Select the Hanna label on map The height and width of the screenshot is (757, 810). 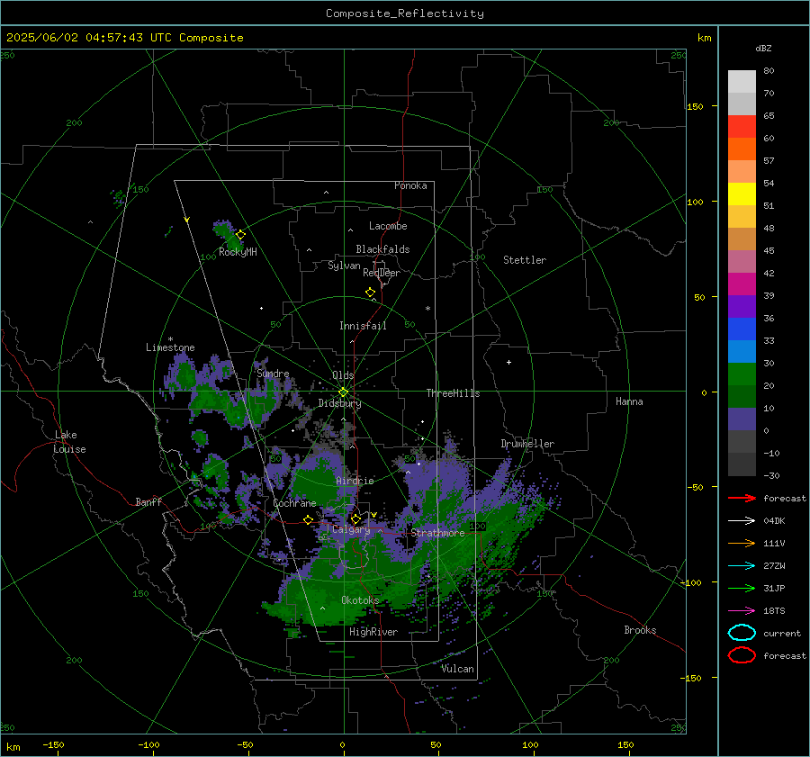tap(629, 401)
